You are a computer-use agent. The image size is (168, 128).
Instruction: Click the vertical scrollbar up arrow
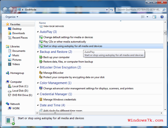coord(165,22)
